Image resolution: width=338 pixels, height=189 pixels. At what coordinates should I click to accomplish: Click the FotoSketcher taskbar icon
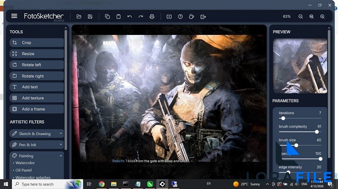point(162,184)
